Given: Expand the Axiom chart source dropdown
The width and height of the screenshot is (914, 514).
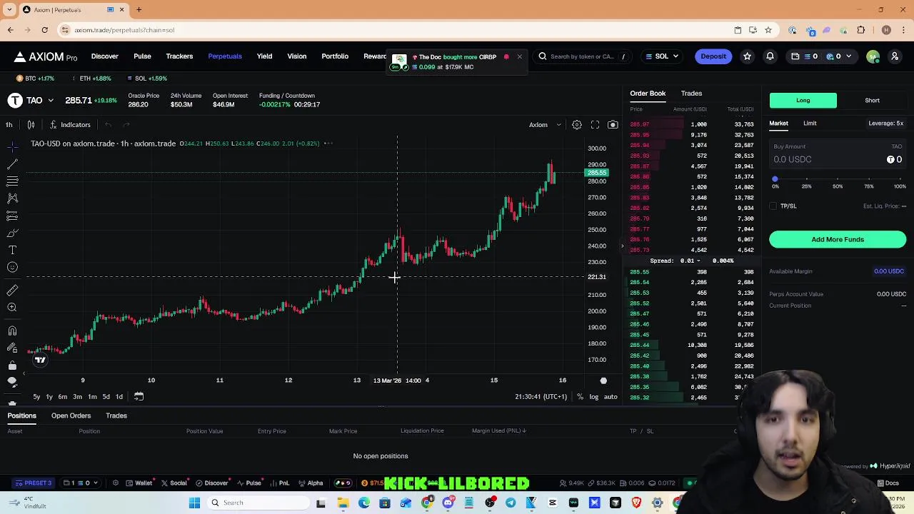Looking at the screenshot, I should [545, 125].
